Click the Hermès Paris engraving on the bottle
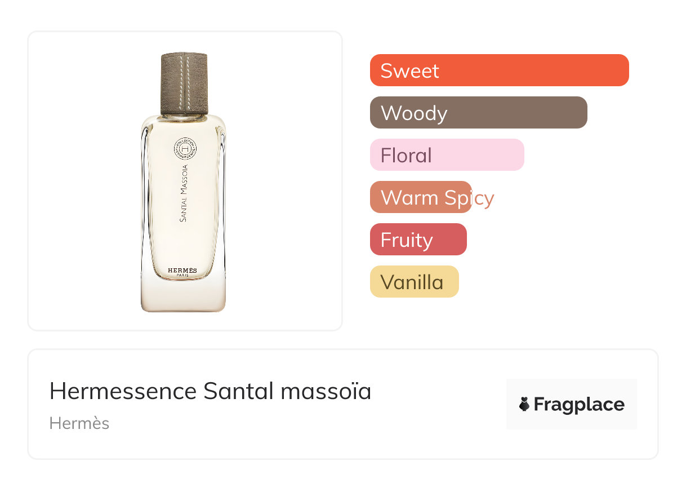The image size is (686, 487). point(182,272)
